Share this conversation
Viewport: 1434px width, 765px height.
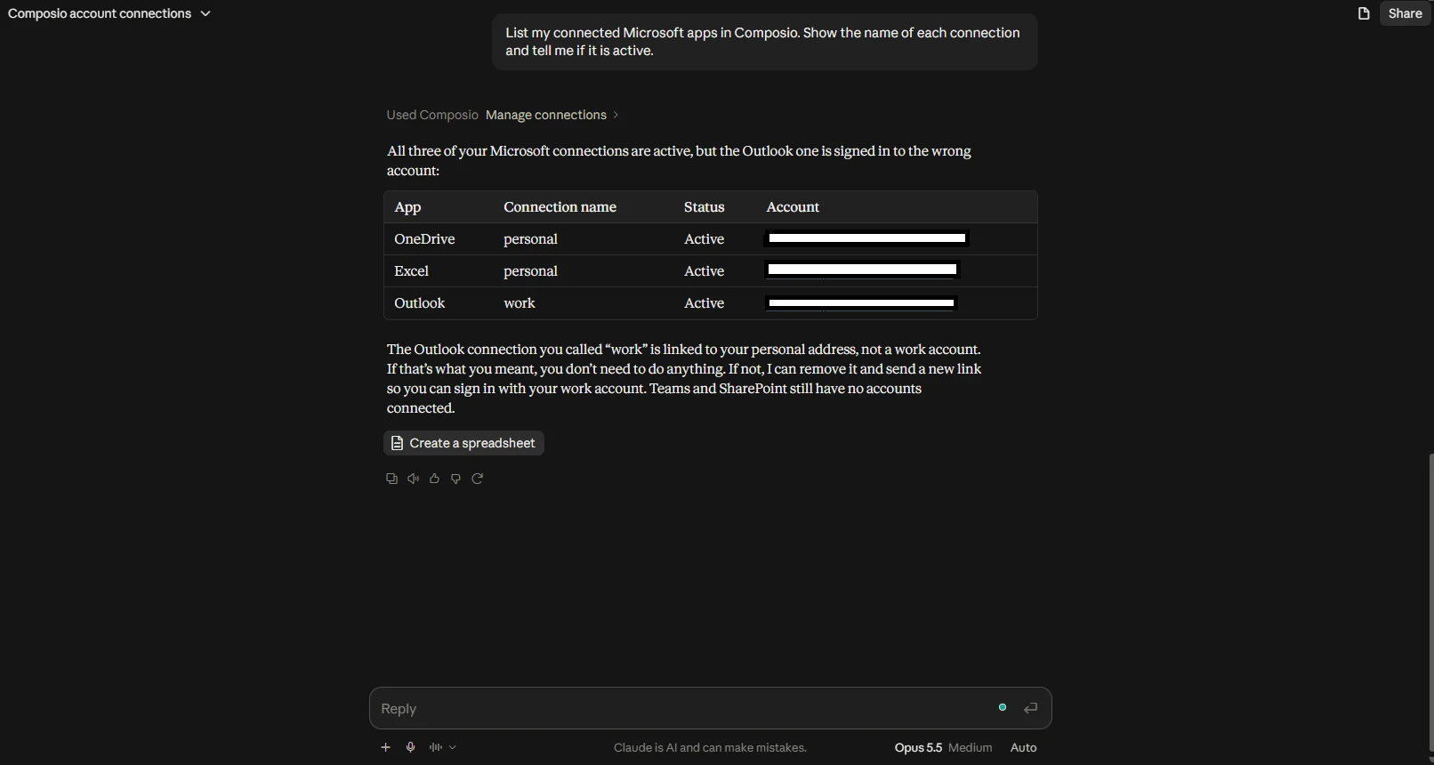pyautogui.click(x=1405, y=13)
